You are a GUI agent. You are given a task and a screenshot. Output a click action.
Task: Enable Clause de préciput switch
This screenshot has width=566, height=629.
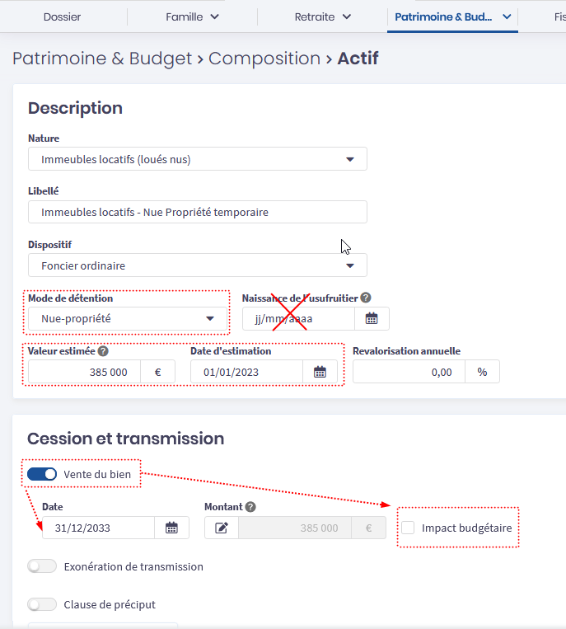(x=42, y=604)
